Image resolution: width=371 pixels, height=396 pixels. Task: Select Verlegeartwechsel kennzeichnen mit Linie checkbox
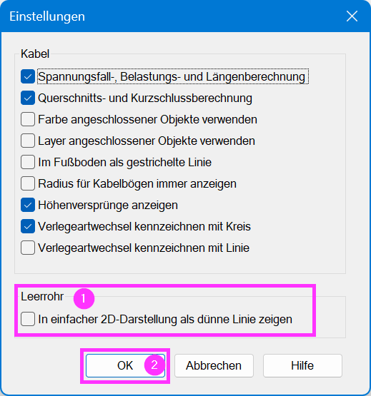pos(28,248)
